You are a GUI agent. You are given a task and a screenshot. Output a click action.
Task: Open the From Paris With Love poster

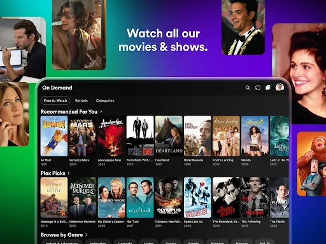coord(140,136)
